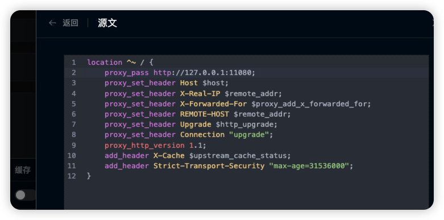Click the X-Real-IP header line

(193, 93)
